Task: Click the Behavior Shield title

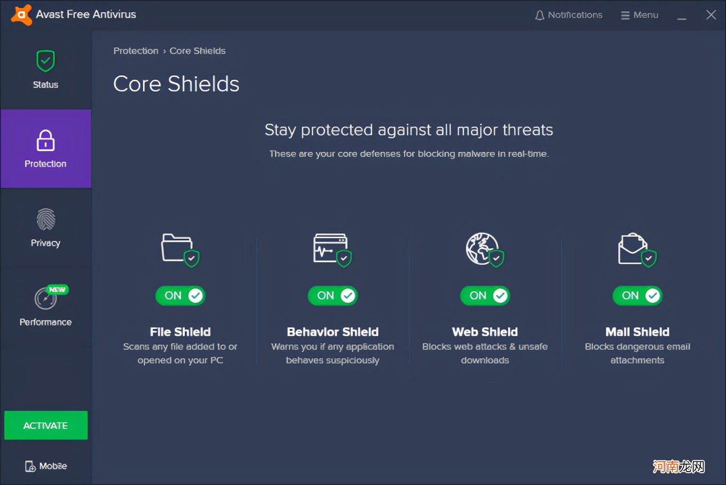Action: [x=333, y=332]
